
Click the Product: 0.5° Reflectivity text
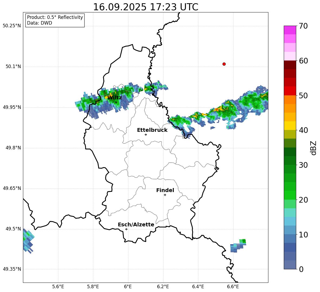coord(55,17)
